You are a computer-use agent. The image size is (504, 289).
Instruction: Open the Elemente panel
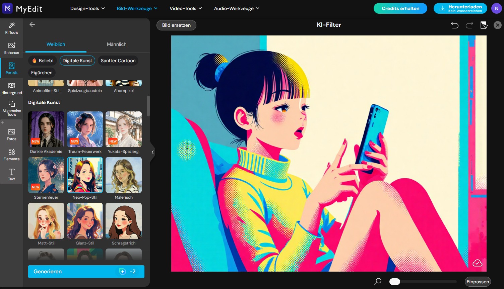(x=11, y=155)
